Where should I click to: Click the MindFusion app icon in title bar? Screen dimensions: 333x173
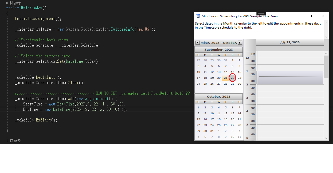(x=198, y=16)
